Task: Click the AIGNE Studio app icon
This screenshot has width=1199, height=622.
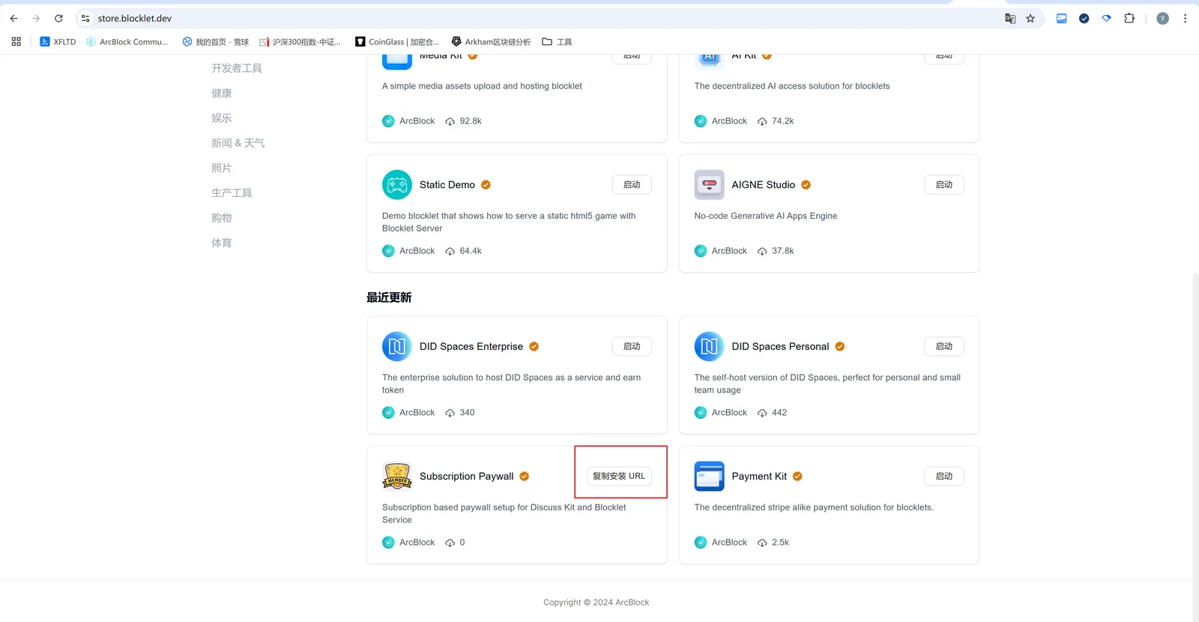Action: (709, 185)
